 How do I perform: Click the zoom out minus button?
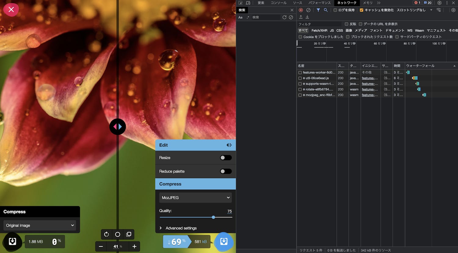tap(101, 246)
